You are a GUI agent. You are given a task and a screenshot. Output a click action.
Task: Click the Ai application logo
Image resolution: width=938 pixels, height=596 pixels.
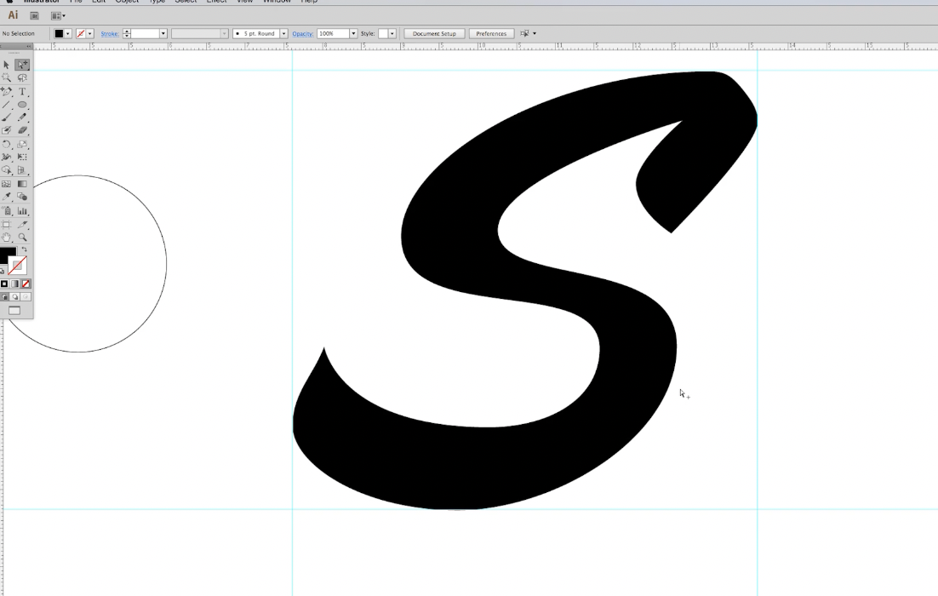point(13,15)
